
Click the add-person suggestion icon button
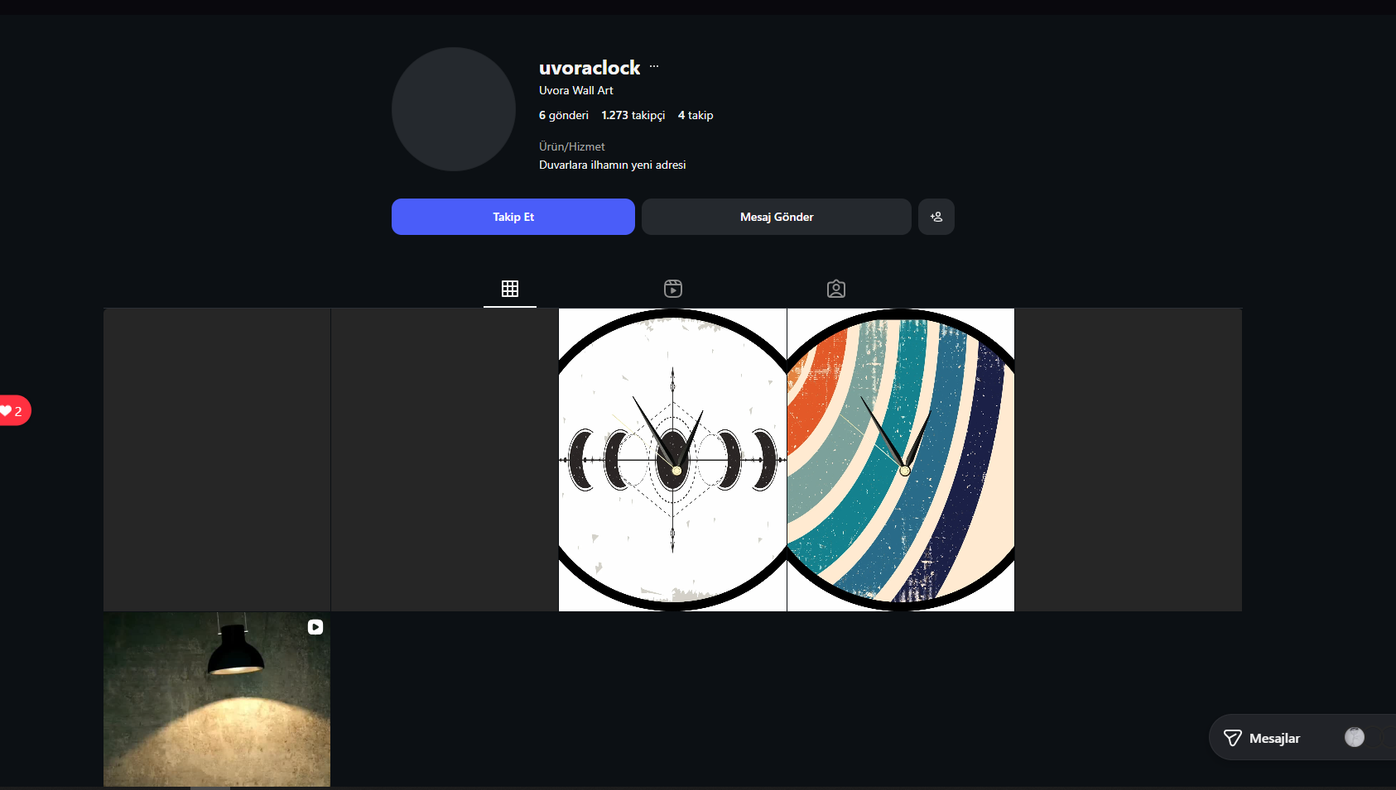(936, 217)
